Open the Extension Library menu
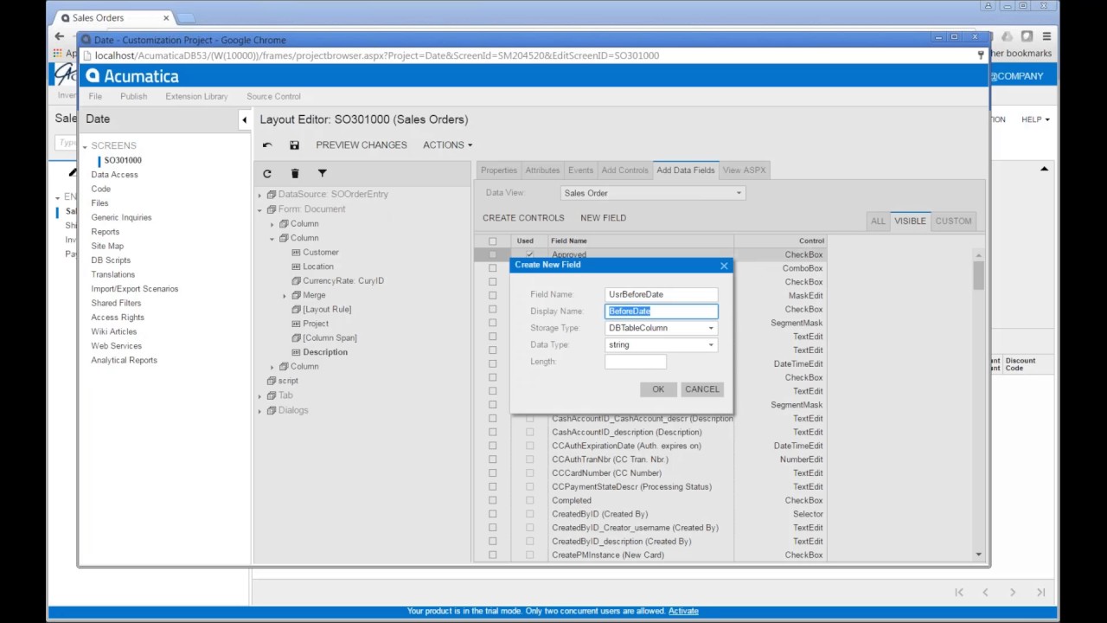 (196, 96)
